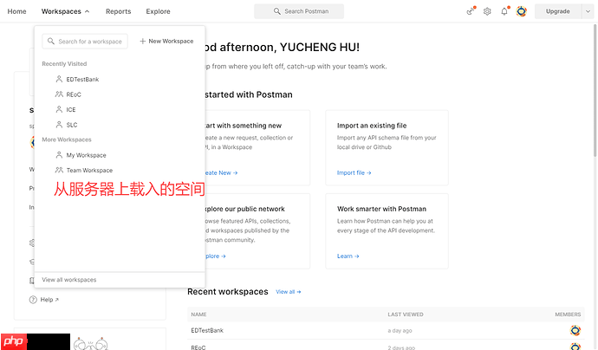Image resolution: width=598 pixels, height=350 pixels.
Task: Click the Import file link
Action: 354,172
